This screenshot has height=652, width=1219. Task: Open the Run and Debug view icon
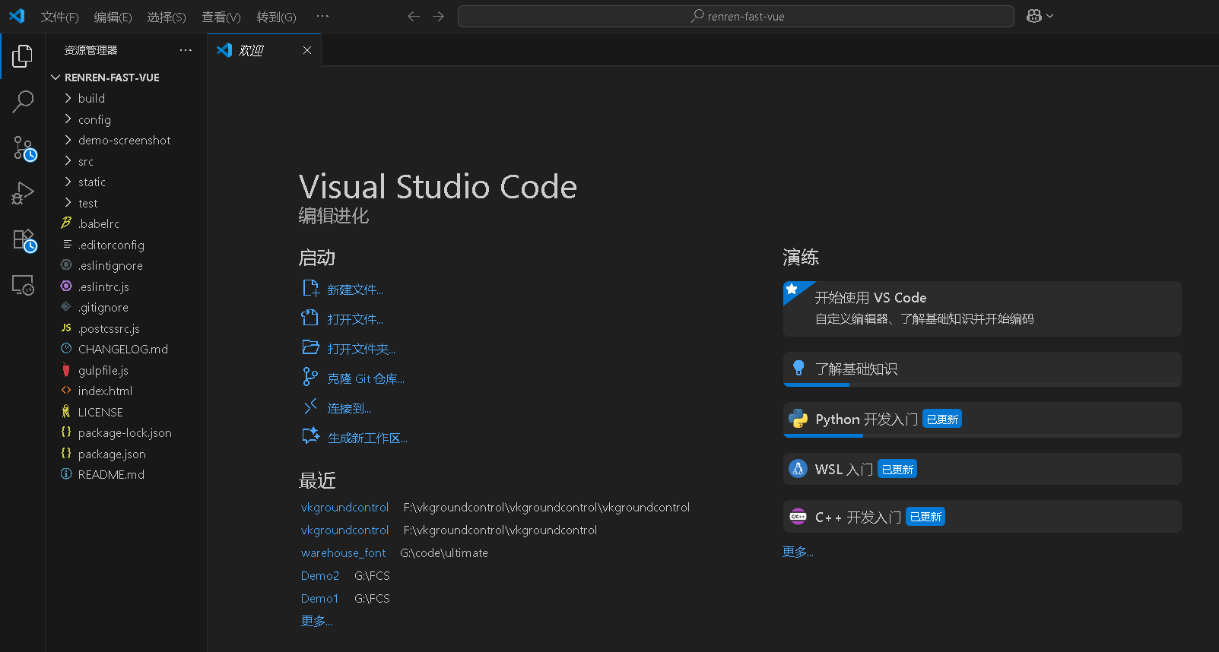[x=23, y=193]
